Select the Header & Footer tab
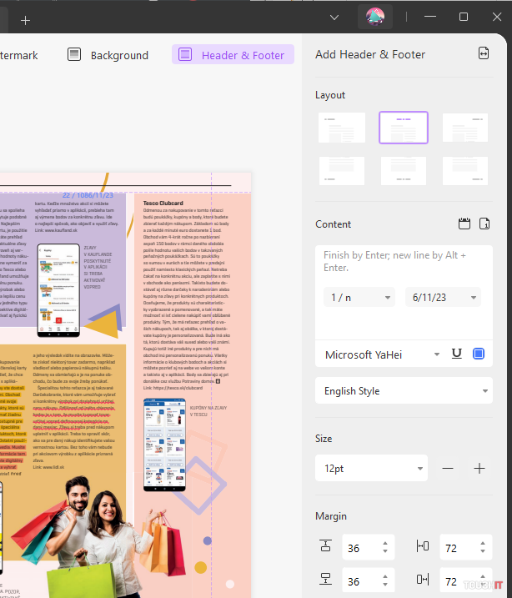Screen dimensions: 512x598 tap(233, 55)
